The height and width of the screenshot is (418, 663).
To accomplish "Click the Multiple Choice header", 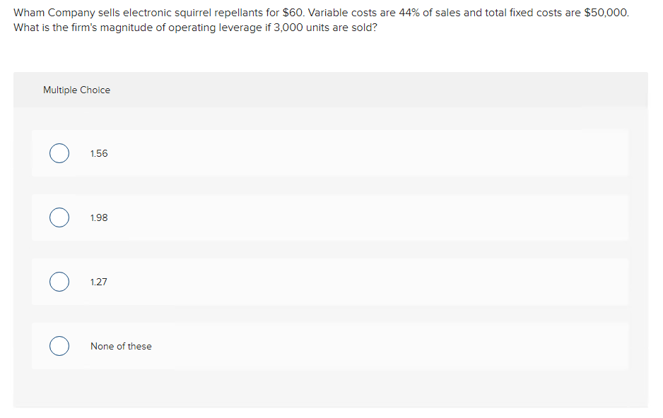I will click(76, 90).
